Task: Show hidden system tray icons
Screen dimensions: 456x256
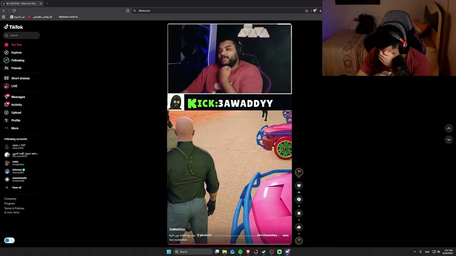Action: [x=415, y=252]
